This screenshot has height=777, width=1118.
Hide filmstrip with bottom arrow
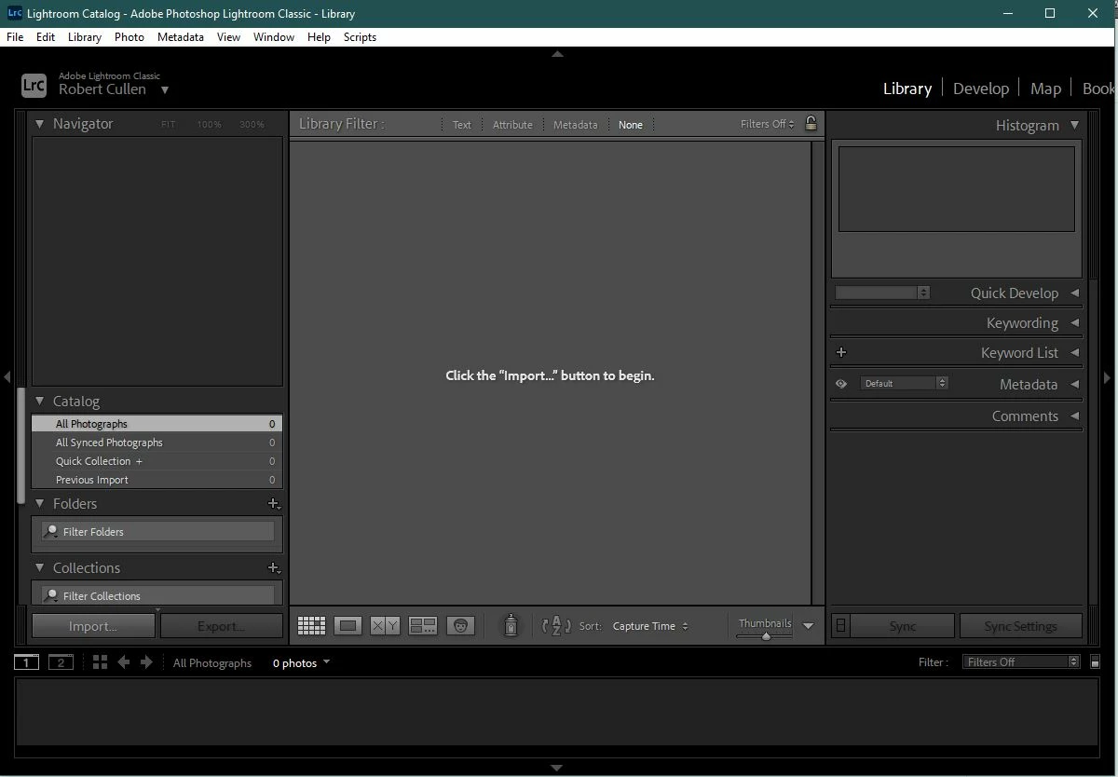coord(557,768)
